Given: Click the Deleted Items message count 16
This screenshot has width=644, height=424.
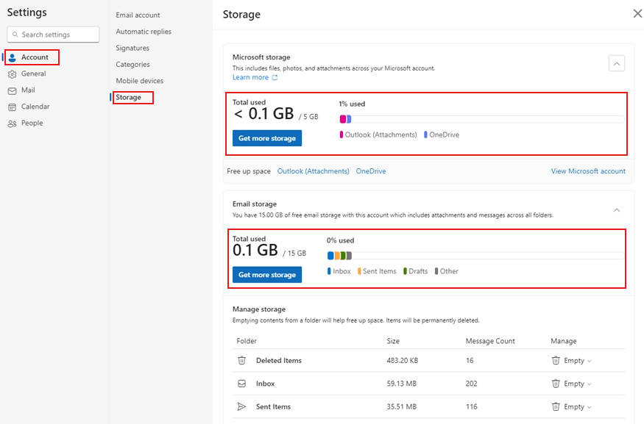Looking at the screenshot, I should point(470,361).
